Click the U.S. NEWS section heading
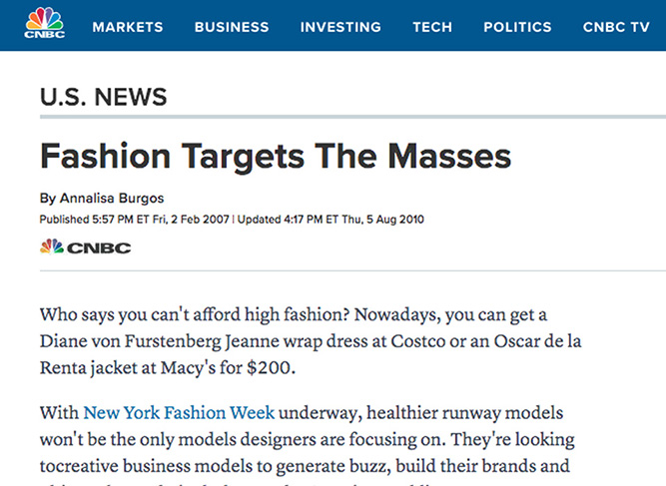666x486 pixels. [103, 97]
